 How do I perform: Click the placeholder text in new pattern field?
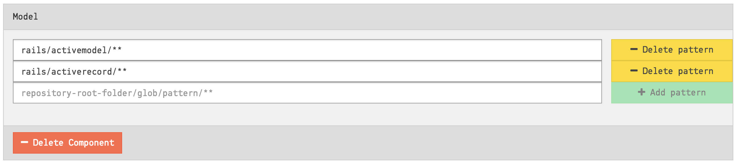[117, 93]
